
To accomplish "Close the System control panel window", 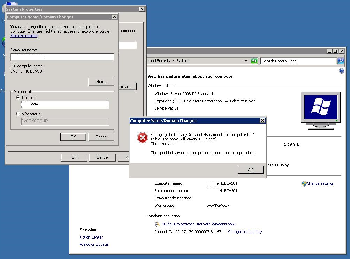I will (x=341, y=51).
